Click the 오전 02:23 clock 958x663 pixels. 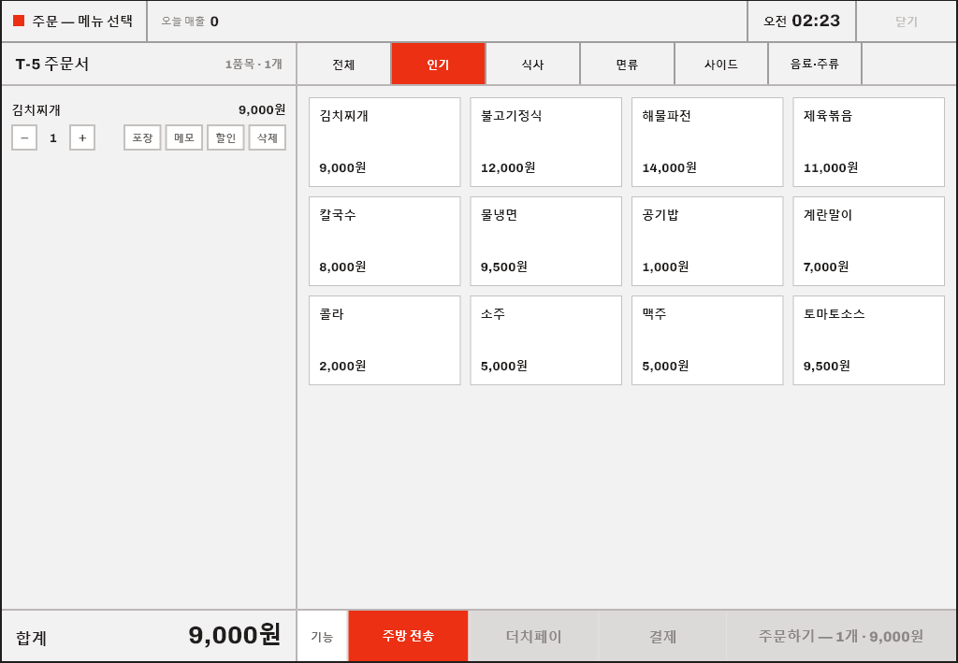point(802,22)
